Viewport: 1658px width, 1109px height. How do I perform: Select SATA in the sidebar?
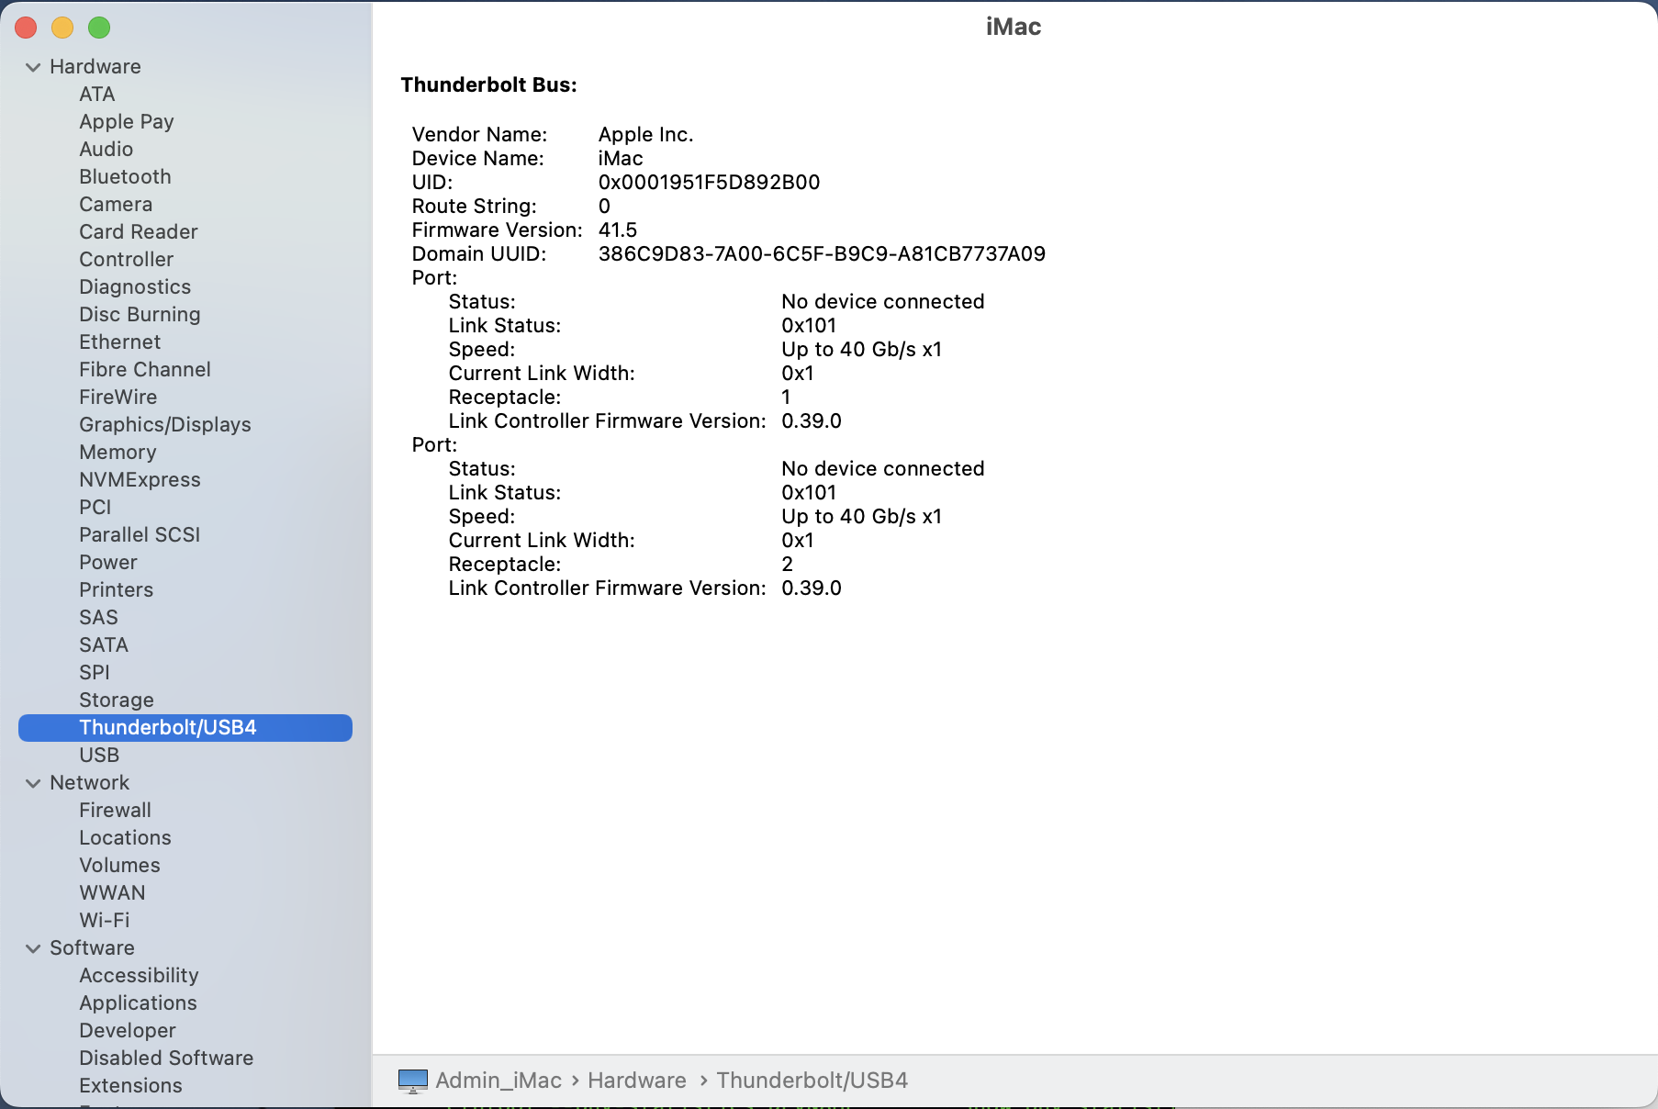tap(104, 645)
